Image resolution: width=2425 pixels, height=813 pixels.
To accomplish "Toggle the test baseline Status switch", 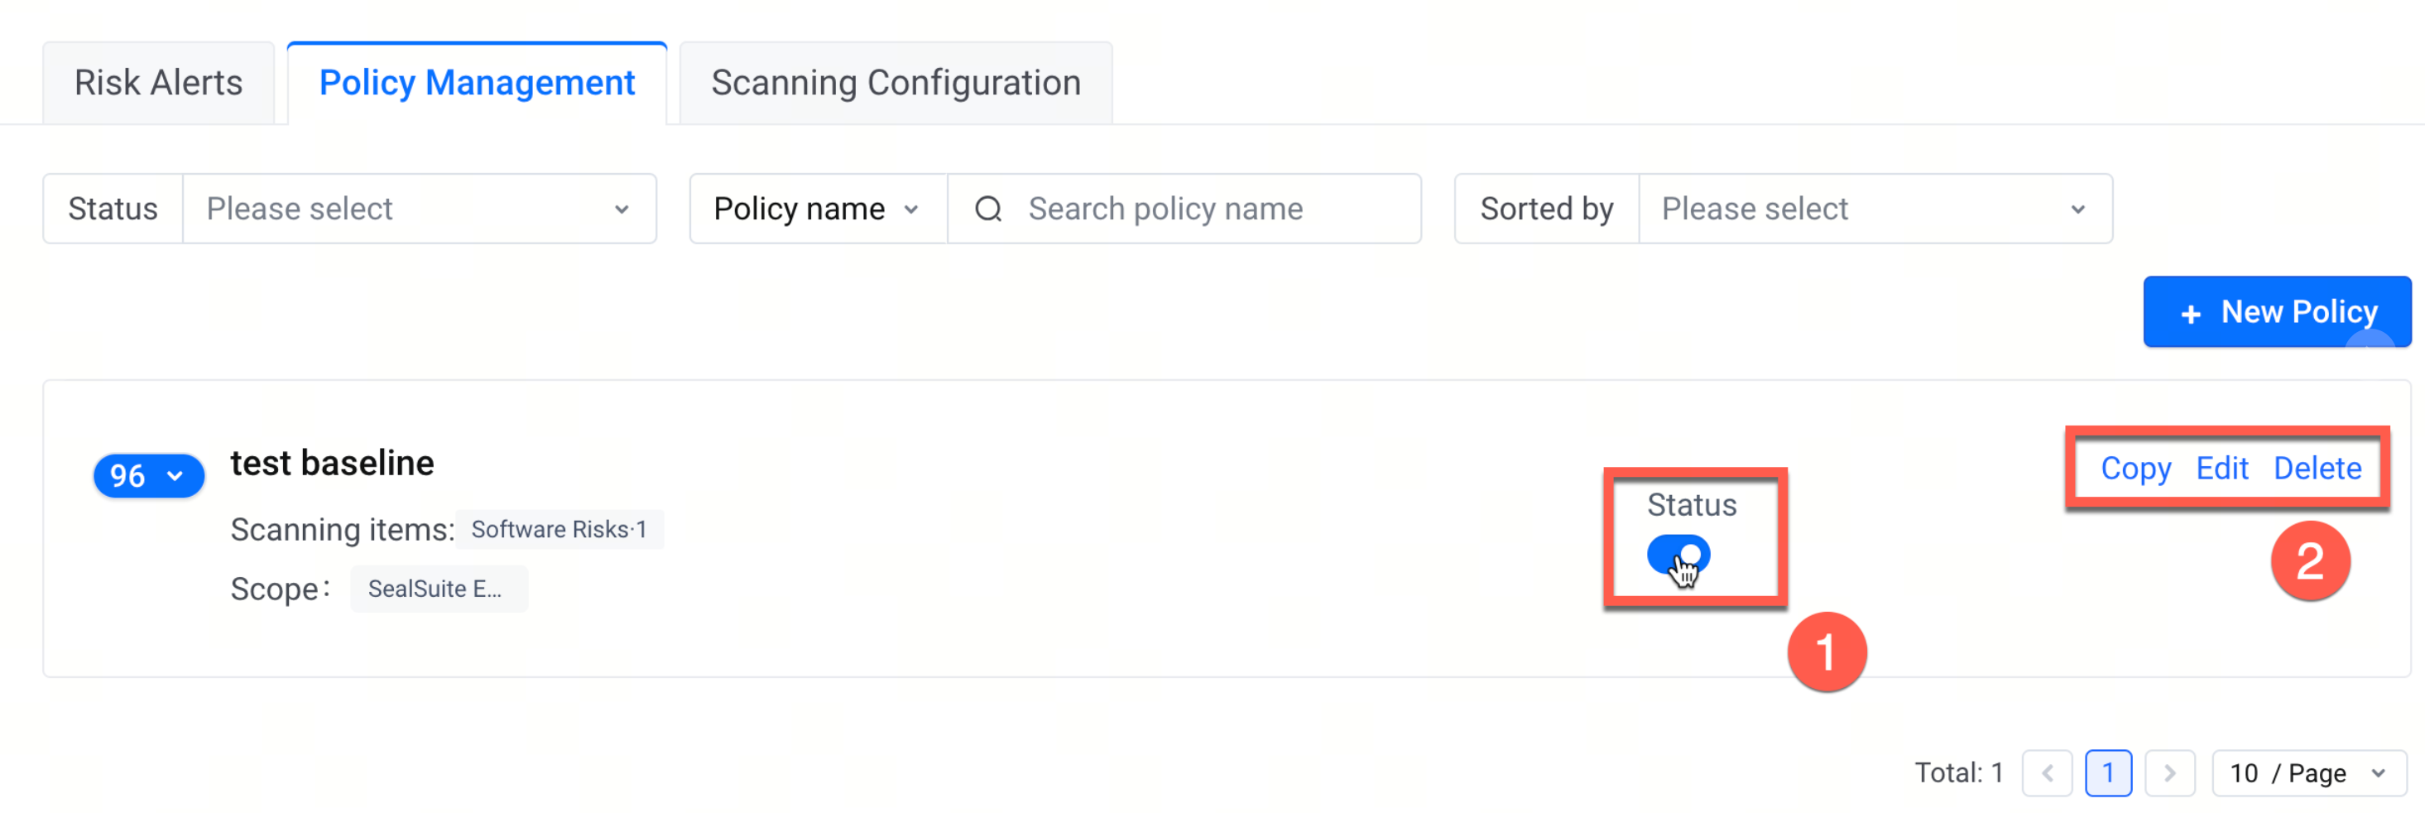I will click(x=1678, y=554).
